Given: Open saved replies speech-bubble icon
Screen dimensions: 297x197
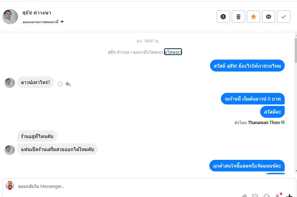Looking at the screenshot, I should click(255, 196).
